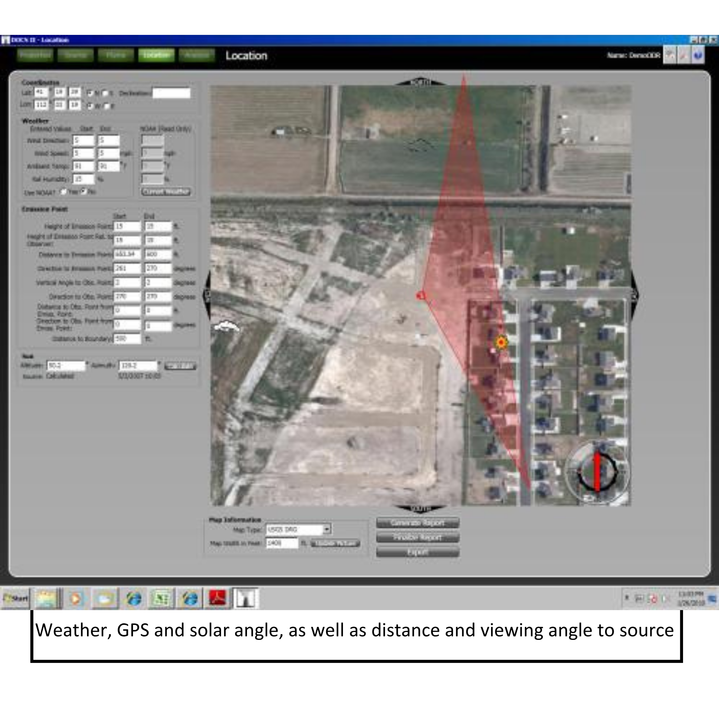The image size is (719, 719).
Task: Click the red pen toolbar icon
Action: click(684, 55)
